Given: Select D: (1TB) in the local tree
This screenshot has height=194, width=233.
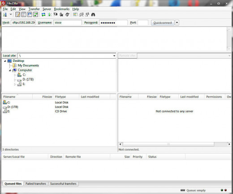Looking at the screenshot, I should (x=28, y=79).
